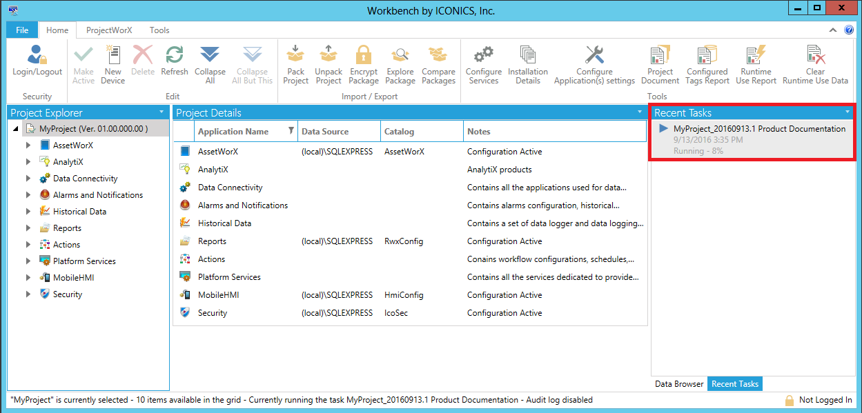Collapse the MyProject root node

pyautogui.click(x=16, y=129)
